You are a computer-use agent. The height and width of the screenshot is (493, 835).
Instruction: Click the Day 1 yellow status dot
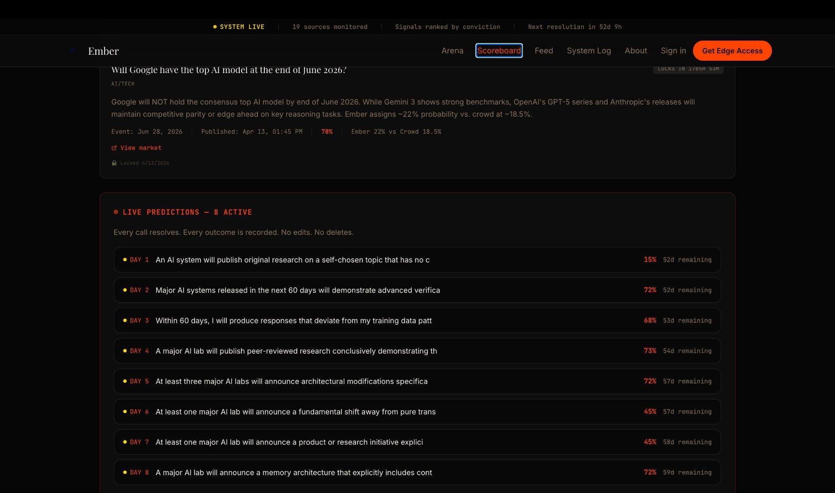[125, 259]
